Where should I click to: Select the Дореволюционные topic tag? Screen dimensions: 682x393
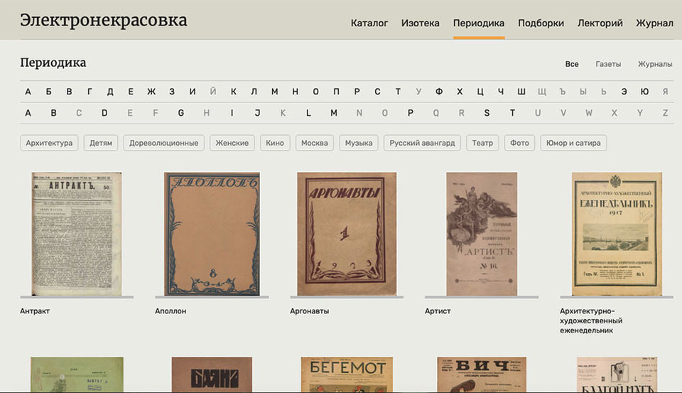(164, 143)
